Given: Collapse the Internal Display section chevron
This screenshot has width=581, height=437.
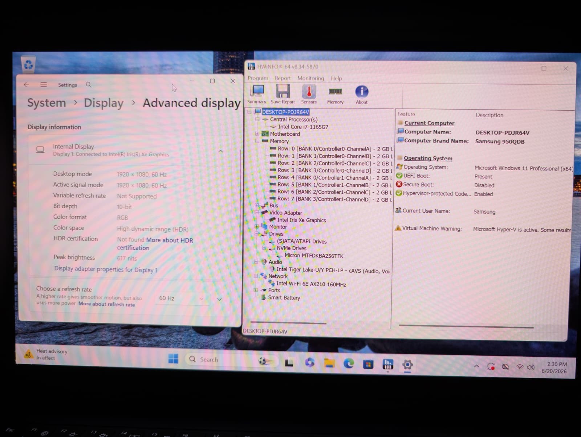Looking at the screenshot, I should tap(220, 151).
